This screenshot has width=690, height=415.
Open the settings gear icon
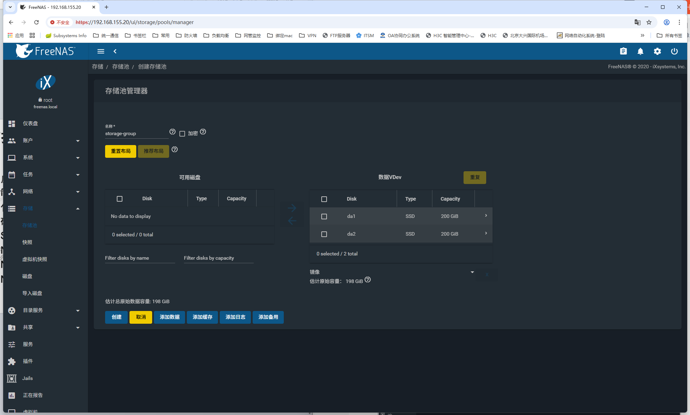tap(657, 51)
